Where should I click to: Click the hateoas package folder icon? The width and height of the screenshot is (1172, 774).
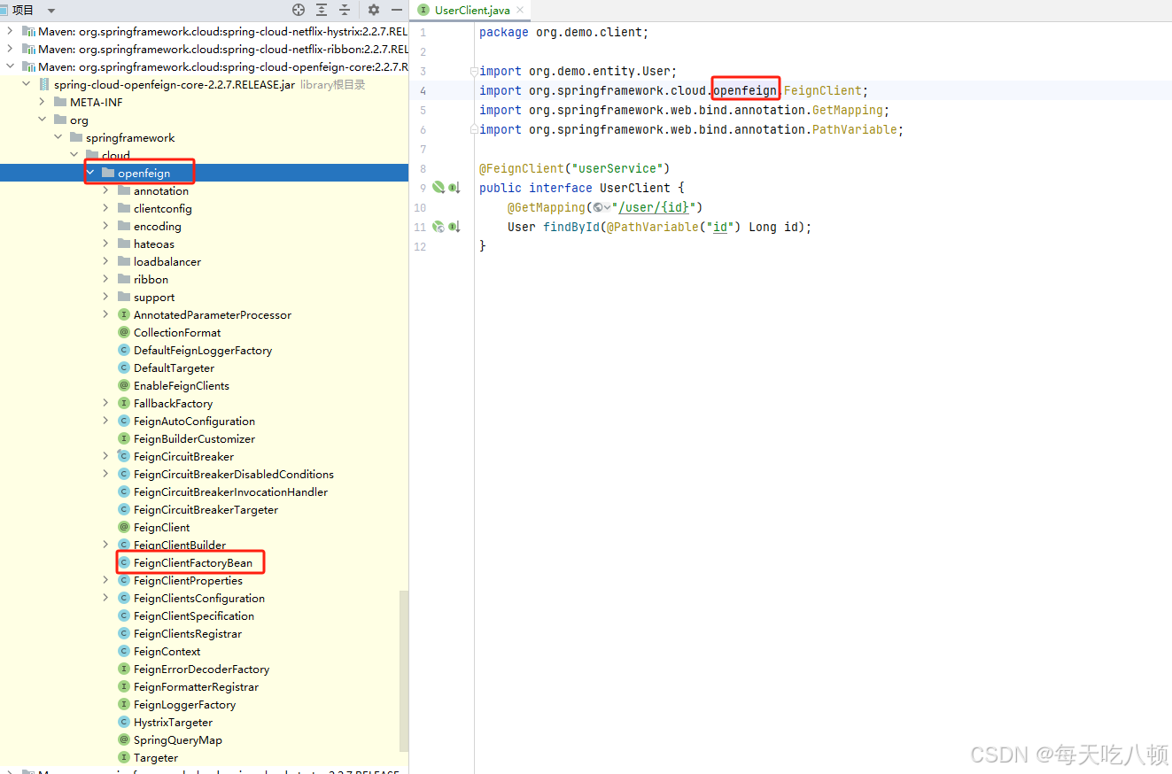pyautogui.click(x=124, y=244)
